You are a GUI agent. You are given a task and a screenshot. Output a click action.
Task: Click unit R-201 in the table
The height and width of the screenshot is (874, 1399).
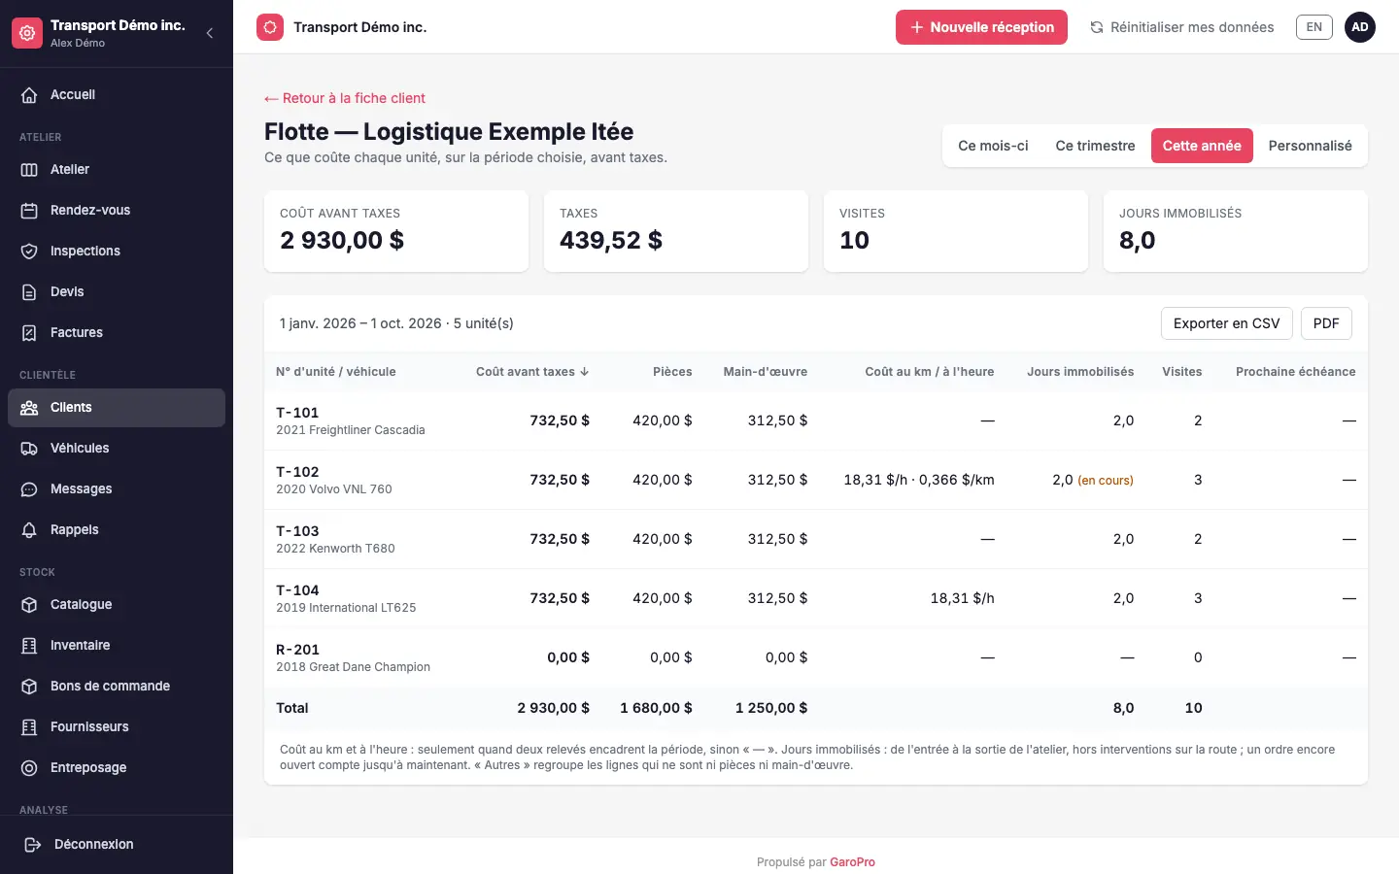[x=297, y=650]
